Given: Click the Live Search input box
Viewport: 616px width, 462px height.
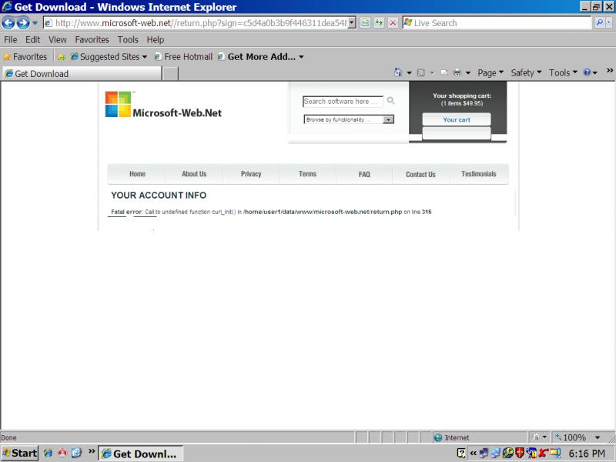Looking at the screenshot, I should [497, 23].
